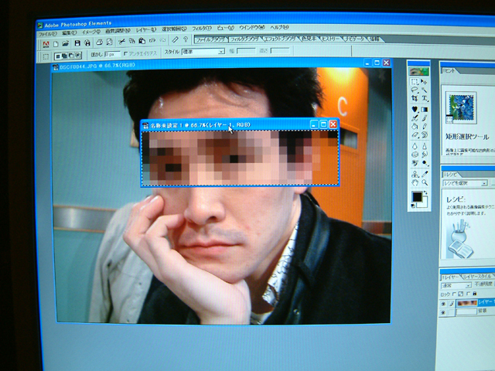Select the Crop tool
The width and height of the screenshot is (495, 371).
pyautogui.click(x=415, y=99)
